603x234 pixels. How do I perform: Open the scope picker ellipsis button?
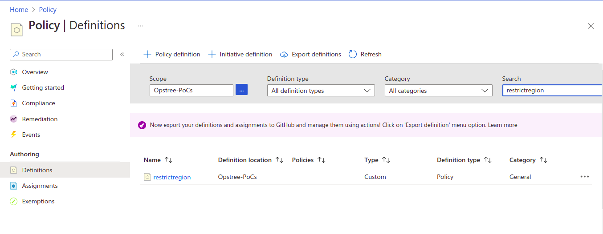point(241,90)
